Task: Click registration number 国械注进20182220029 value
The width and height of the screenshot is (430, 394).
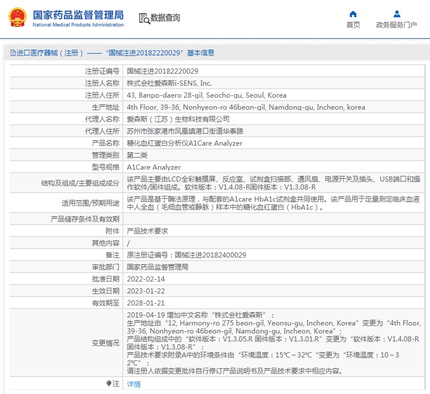Action: (x=163, y=71)
